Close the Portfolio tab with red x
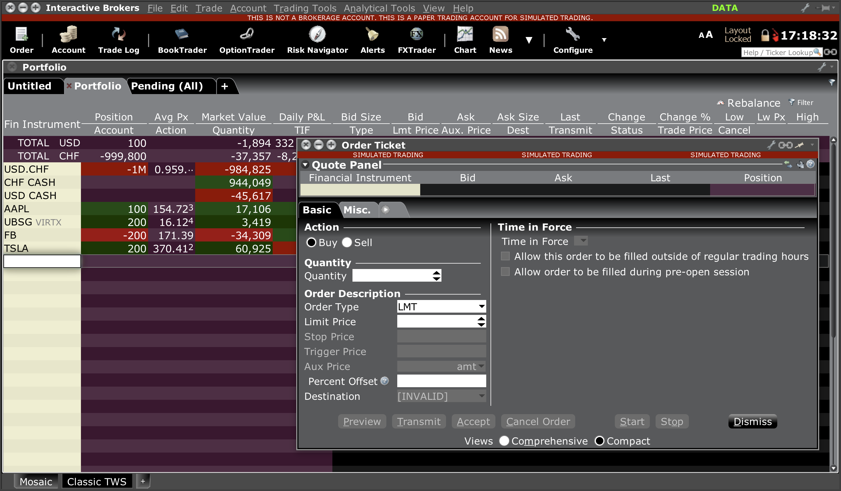 tap(69, 86)
